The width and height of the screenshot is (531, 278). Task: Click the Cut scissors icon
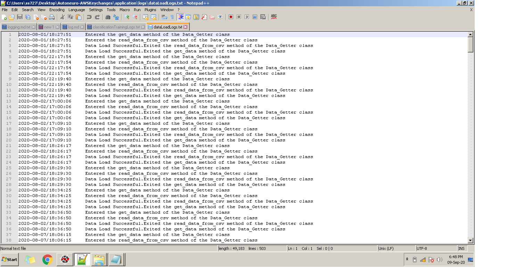pos(63,17)
